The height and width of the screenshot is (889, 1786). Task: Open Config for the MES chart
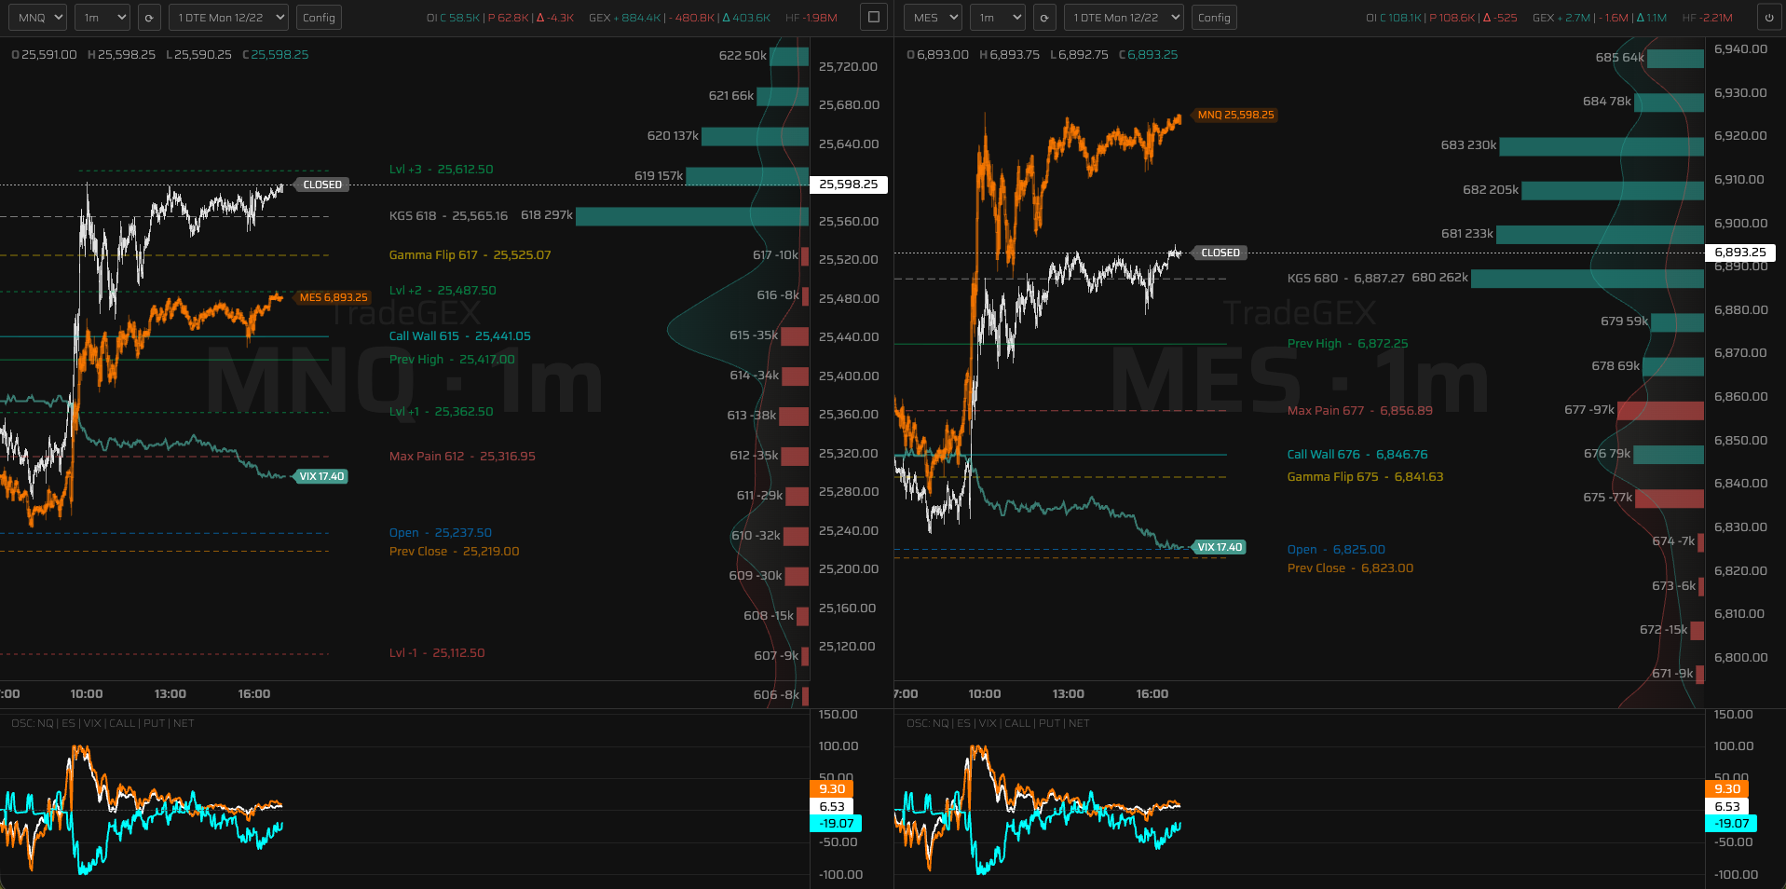pos(1214,17)
